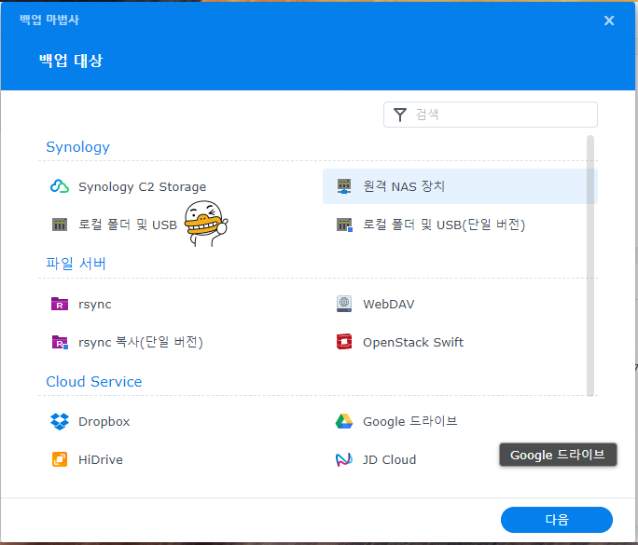Click the 로컬 폴더 및 USB drive icon
638x545 pixels.
[x=60, y=225]
